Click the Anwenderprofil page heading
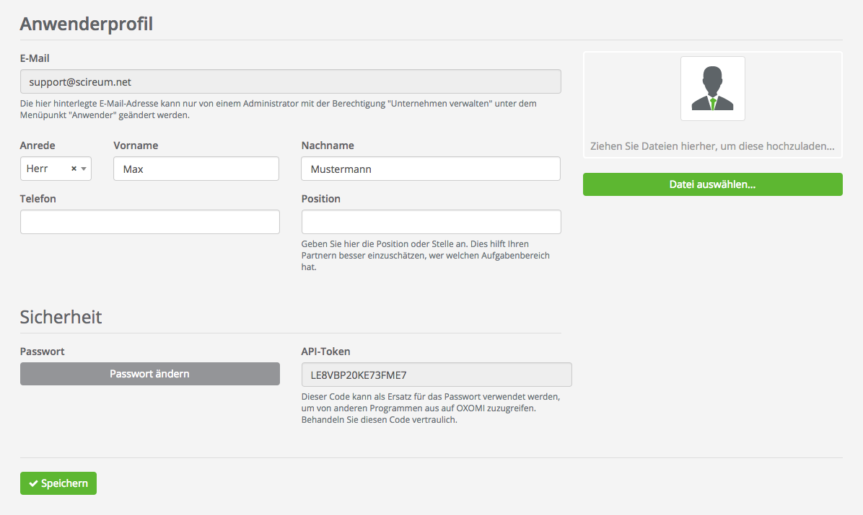Screen dimensions: 863x515 tap(86, 24)
